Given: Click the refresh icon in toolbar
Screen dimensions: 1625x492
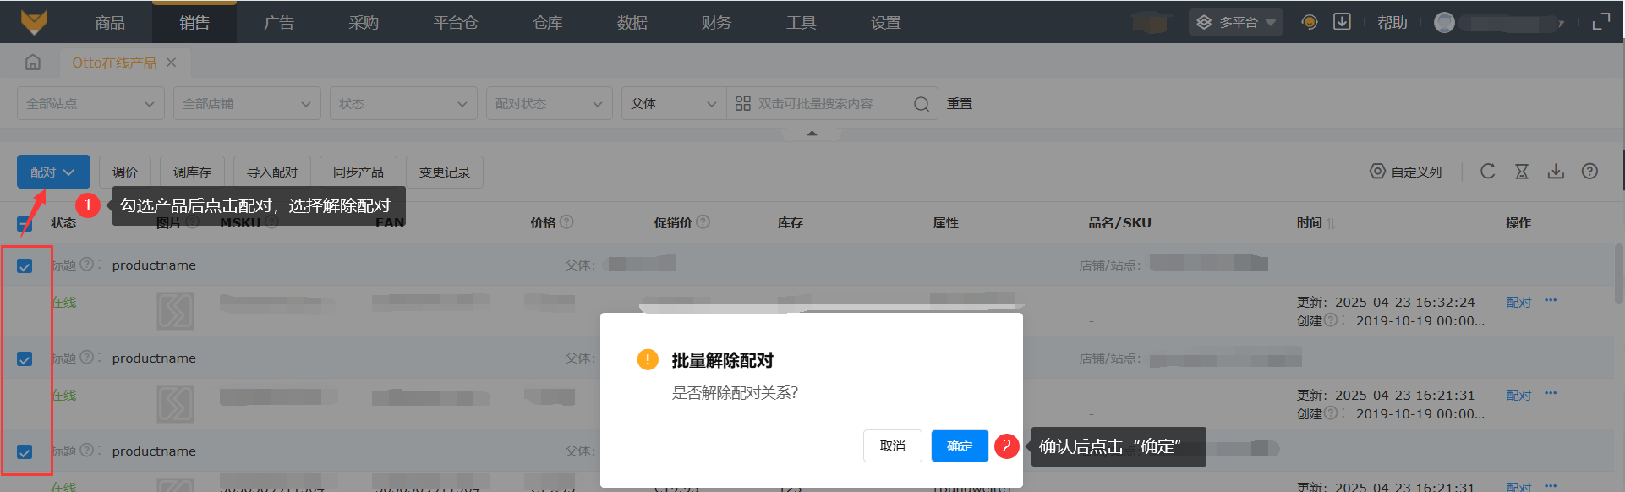Looking at the screenshot, I should (x=1487, y=172).
